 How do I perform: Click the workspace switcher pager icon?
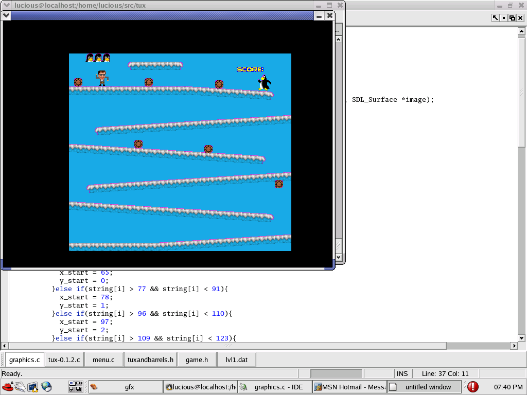(x=76, y=387)
